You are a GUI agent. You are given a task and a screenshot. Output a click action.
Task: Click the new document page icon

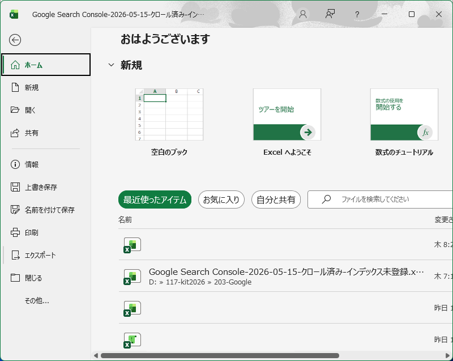(15, 87)
